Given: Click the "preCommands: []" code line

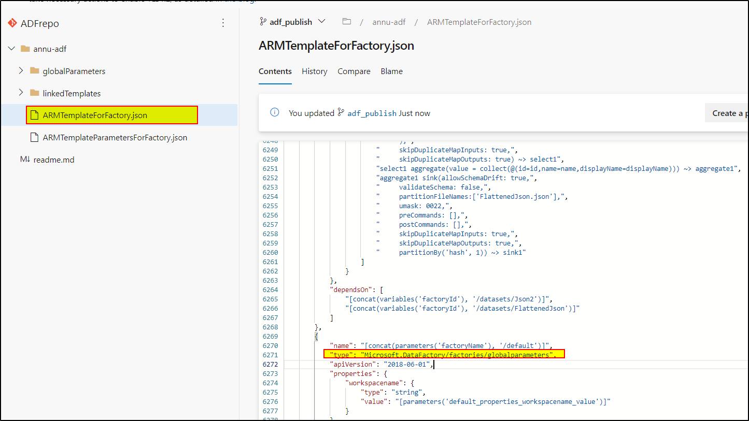Looking at the screenshot, I should point(421,215).
